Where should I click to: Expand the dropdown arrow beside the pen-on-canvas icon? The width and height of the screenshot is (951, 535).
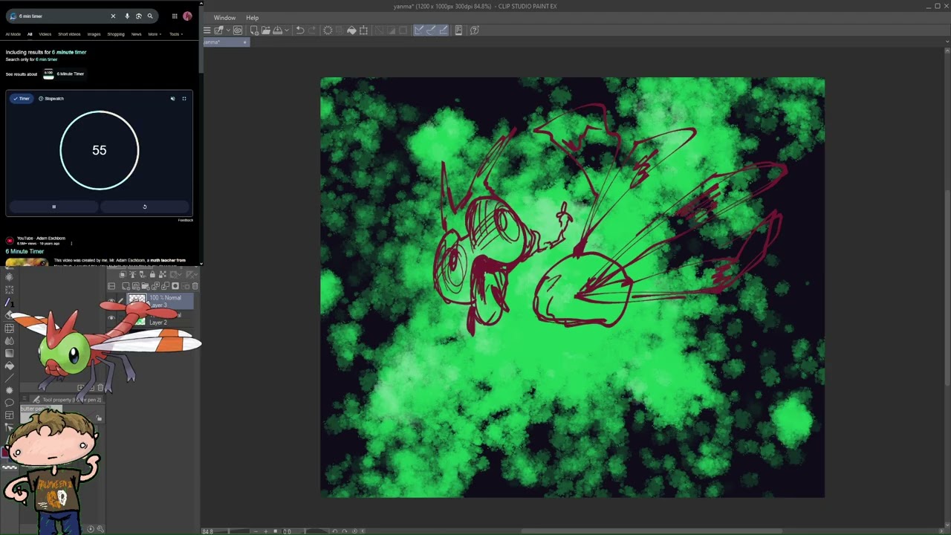tap(227, 30)
